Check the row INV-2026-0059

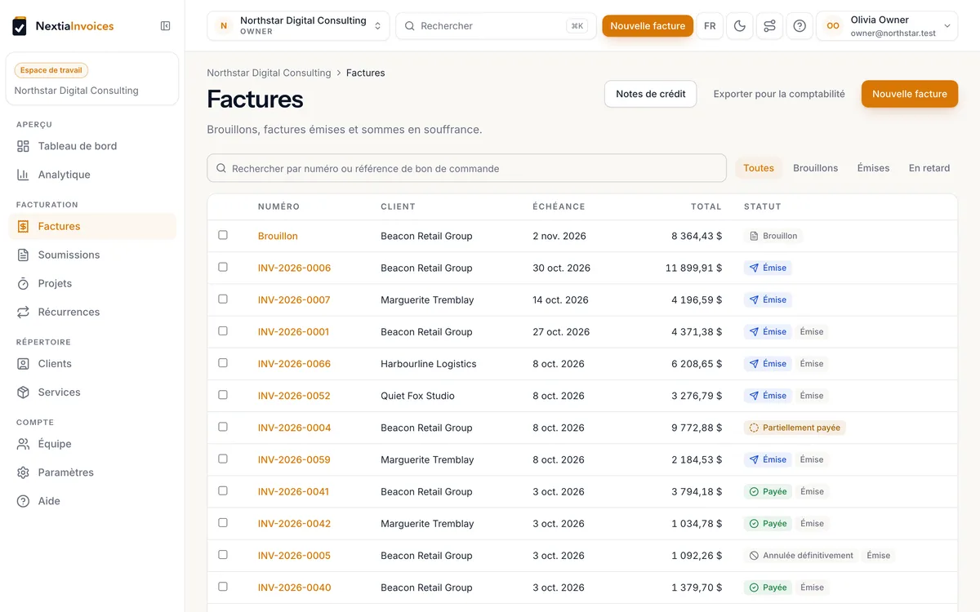[223, 459]
